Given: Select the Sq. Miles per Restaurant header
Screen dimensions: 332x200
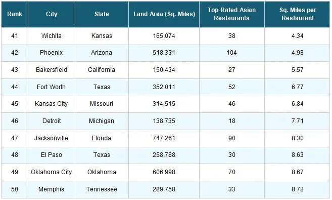Looking at the screenshot, I should tap(297, 14).
